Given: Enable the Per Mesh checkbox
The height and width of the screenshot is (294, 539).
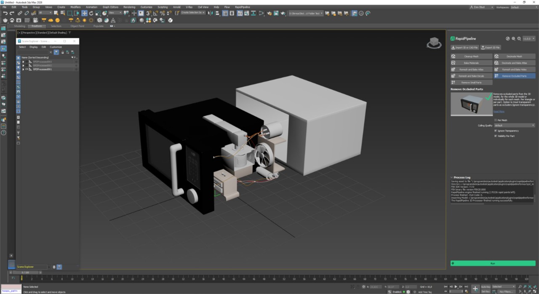Looking at the screenshot, I should [x=496, y=120].
